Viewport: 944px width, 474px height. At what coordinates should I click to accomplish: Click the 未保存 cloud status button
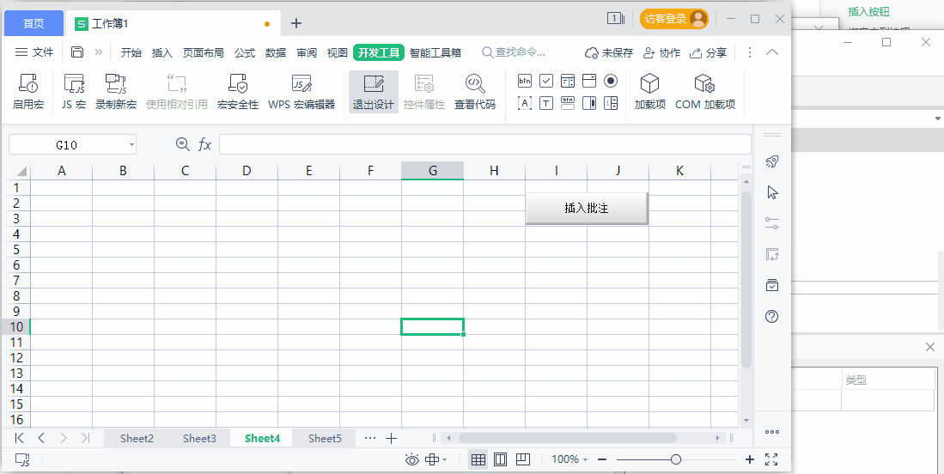[609, 53]
